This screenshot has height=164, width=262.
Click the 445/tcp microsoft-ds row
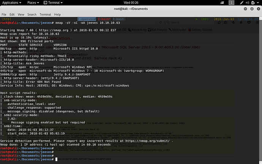tap(82, 71)
